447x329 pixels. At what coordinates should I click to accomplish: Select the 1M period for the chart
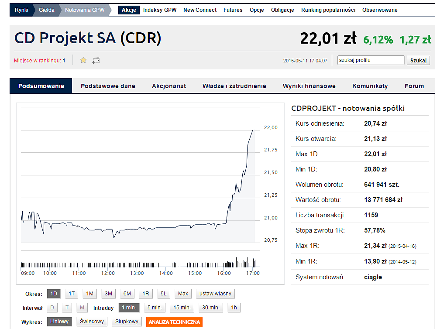tap(89, 294)
